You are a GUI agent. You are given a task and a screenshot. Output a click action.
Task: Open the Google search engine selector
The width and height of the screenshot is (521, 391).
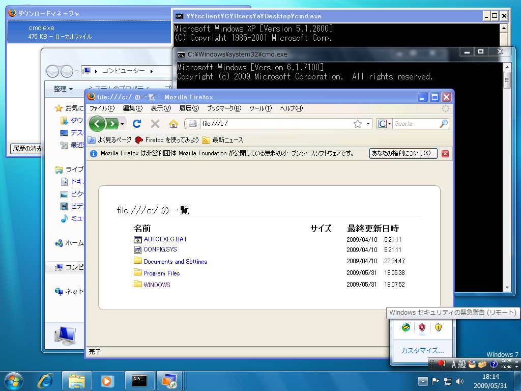385,124
